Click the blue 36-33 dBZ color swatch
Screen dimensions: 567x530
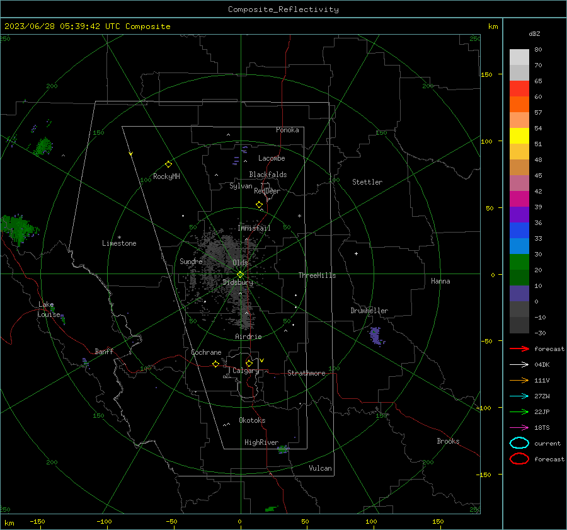point(519,231)
